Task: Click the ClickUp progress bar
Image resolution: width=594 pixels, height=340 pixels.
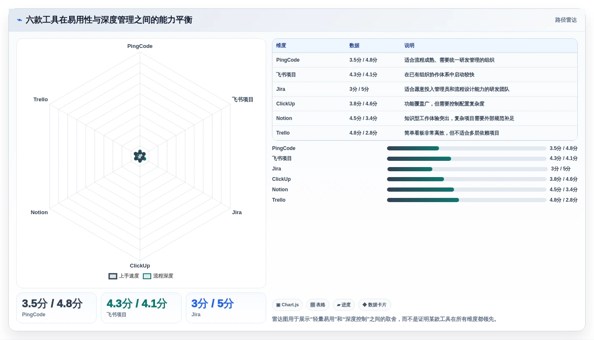Action: click(x=467, y=179)
